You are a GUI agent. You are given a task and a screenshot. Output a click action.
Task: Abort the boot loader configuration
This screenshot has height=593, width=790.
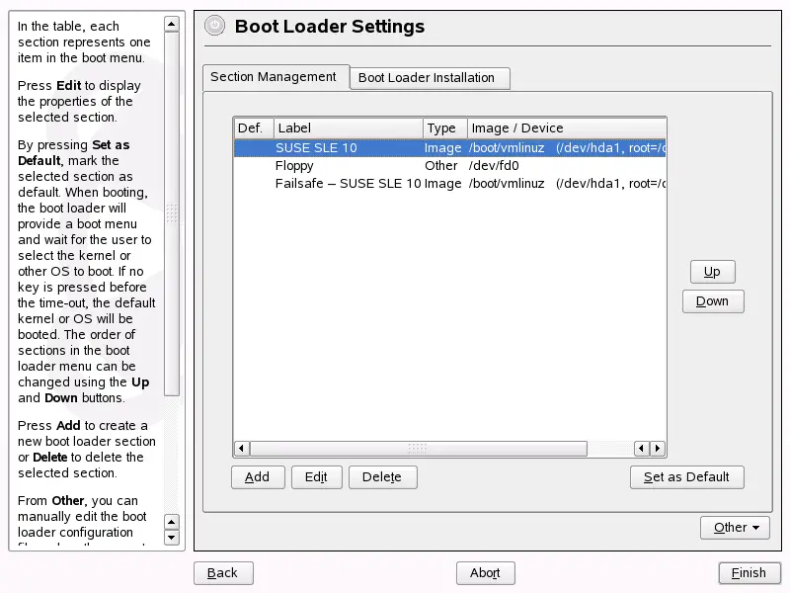coord(486,572)
